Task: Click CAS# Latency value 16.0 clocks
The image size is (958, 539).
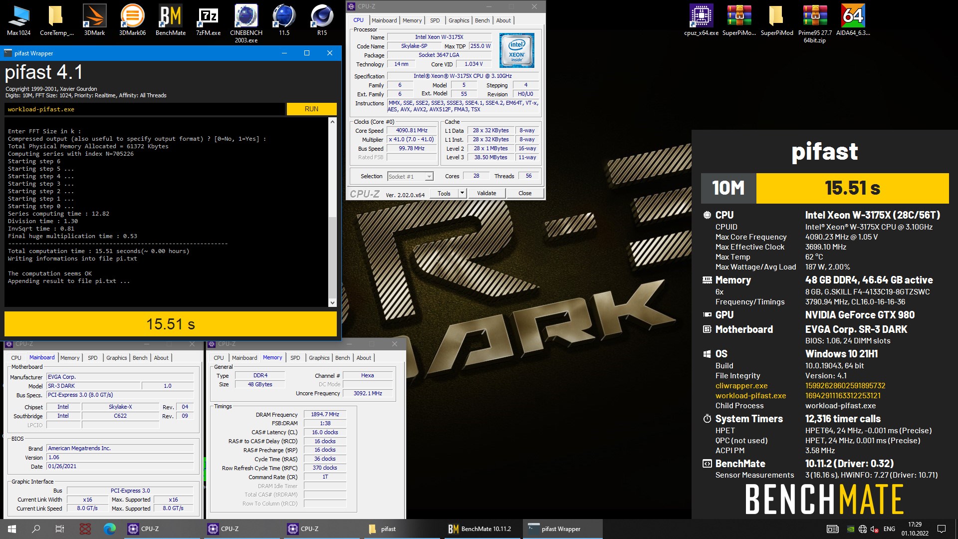Action: point(325,432)
